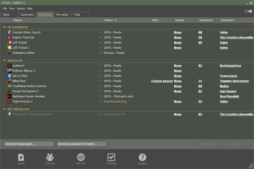Click the Team Fortress 2 game icon
The height and width of the screenshot is (169, 254).
point(9,101)
